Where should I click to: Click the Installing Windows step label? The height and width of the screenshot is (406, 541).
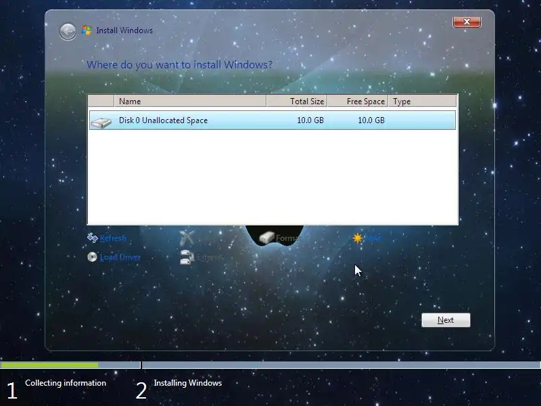(x=188, y=383)
